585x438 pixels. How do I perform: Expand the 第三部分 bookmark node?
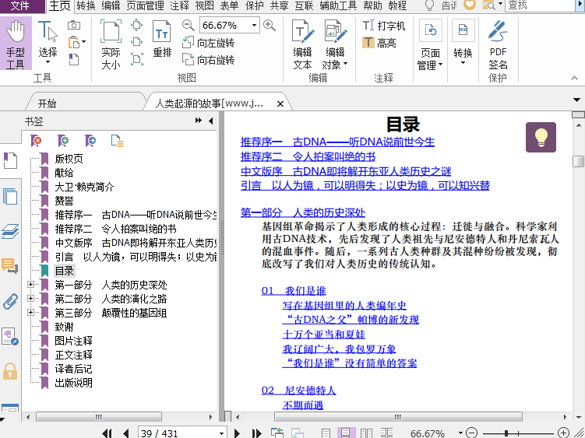[31, 313]
